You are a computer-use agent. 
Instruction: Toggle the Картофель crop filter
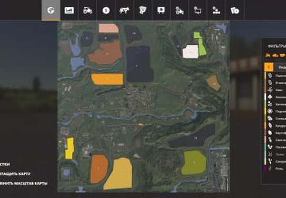276,133
